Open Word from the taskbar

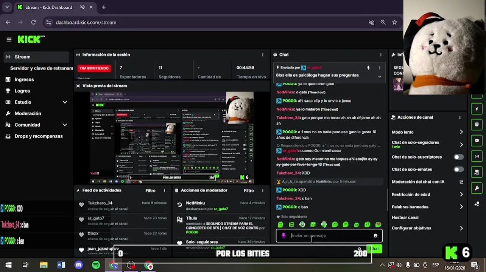61,265
